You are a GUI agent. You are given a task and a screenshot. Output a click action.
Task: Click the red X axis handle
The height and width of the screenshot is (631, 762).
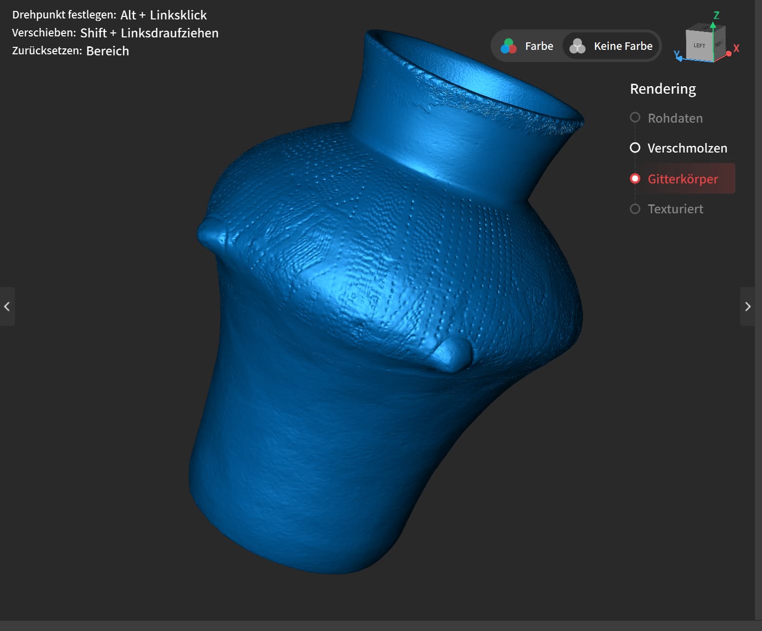730,53
